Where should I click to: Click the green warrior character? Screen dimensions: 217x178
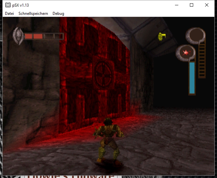coord(108,141)
